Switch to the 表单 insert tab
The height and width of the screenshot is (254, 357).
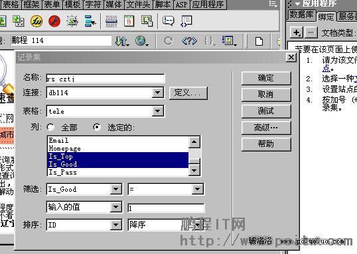(x=52, y=5)
